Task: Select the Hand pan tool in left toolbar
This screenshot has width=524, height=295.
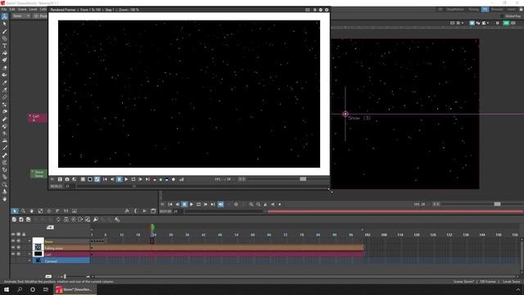Action: click(4, 199)
